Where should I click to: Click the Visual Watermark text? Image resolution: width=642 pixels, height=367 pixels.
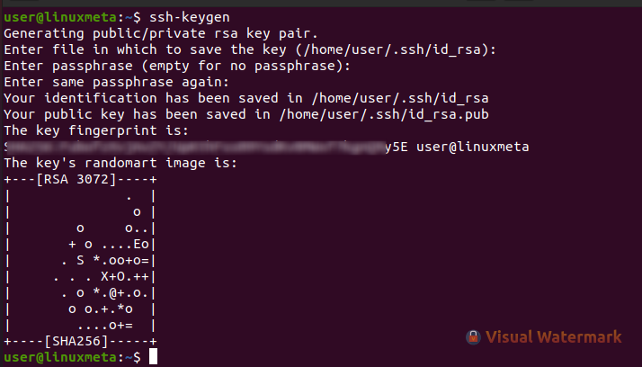(553, 338)
